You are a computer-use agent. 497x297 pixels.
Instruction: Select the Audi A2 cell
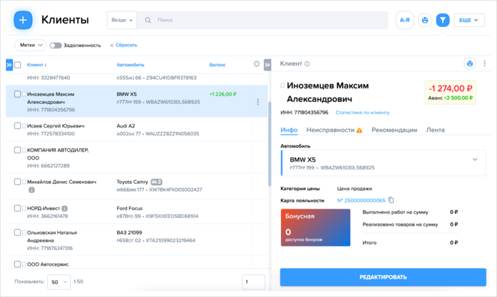tap(125, 125)
